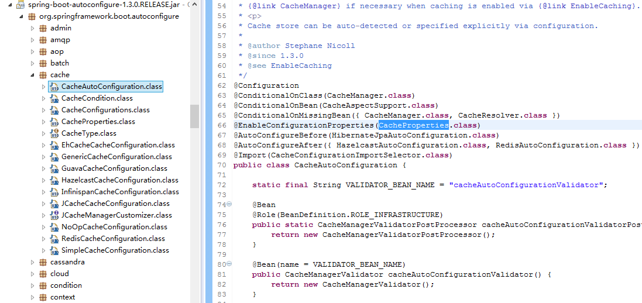Click the cassandra package icon
The width and height of the screenshot is (642, 303).
tap(43, 262)
